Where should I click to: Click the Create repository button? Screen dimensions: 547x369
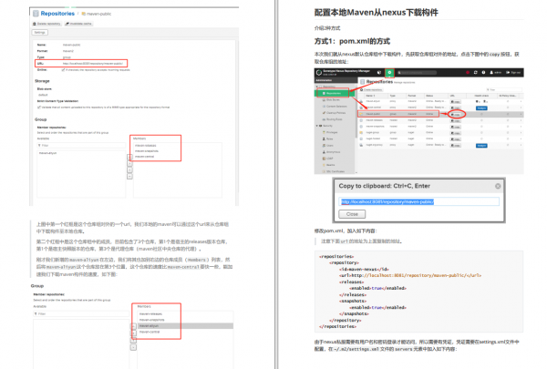[371, 89]
